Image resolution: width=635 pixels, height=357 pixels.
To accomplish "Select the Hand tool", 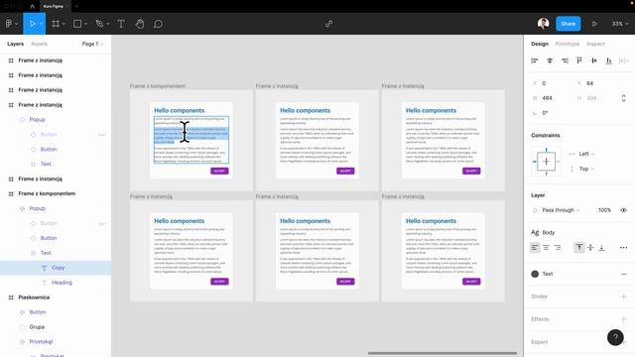I will (x=139, y=24).
